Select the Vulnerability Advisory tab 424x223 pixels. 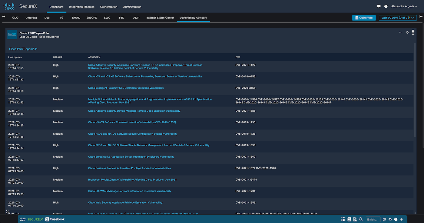pyautogui.click(x=193, y=18)
